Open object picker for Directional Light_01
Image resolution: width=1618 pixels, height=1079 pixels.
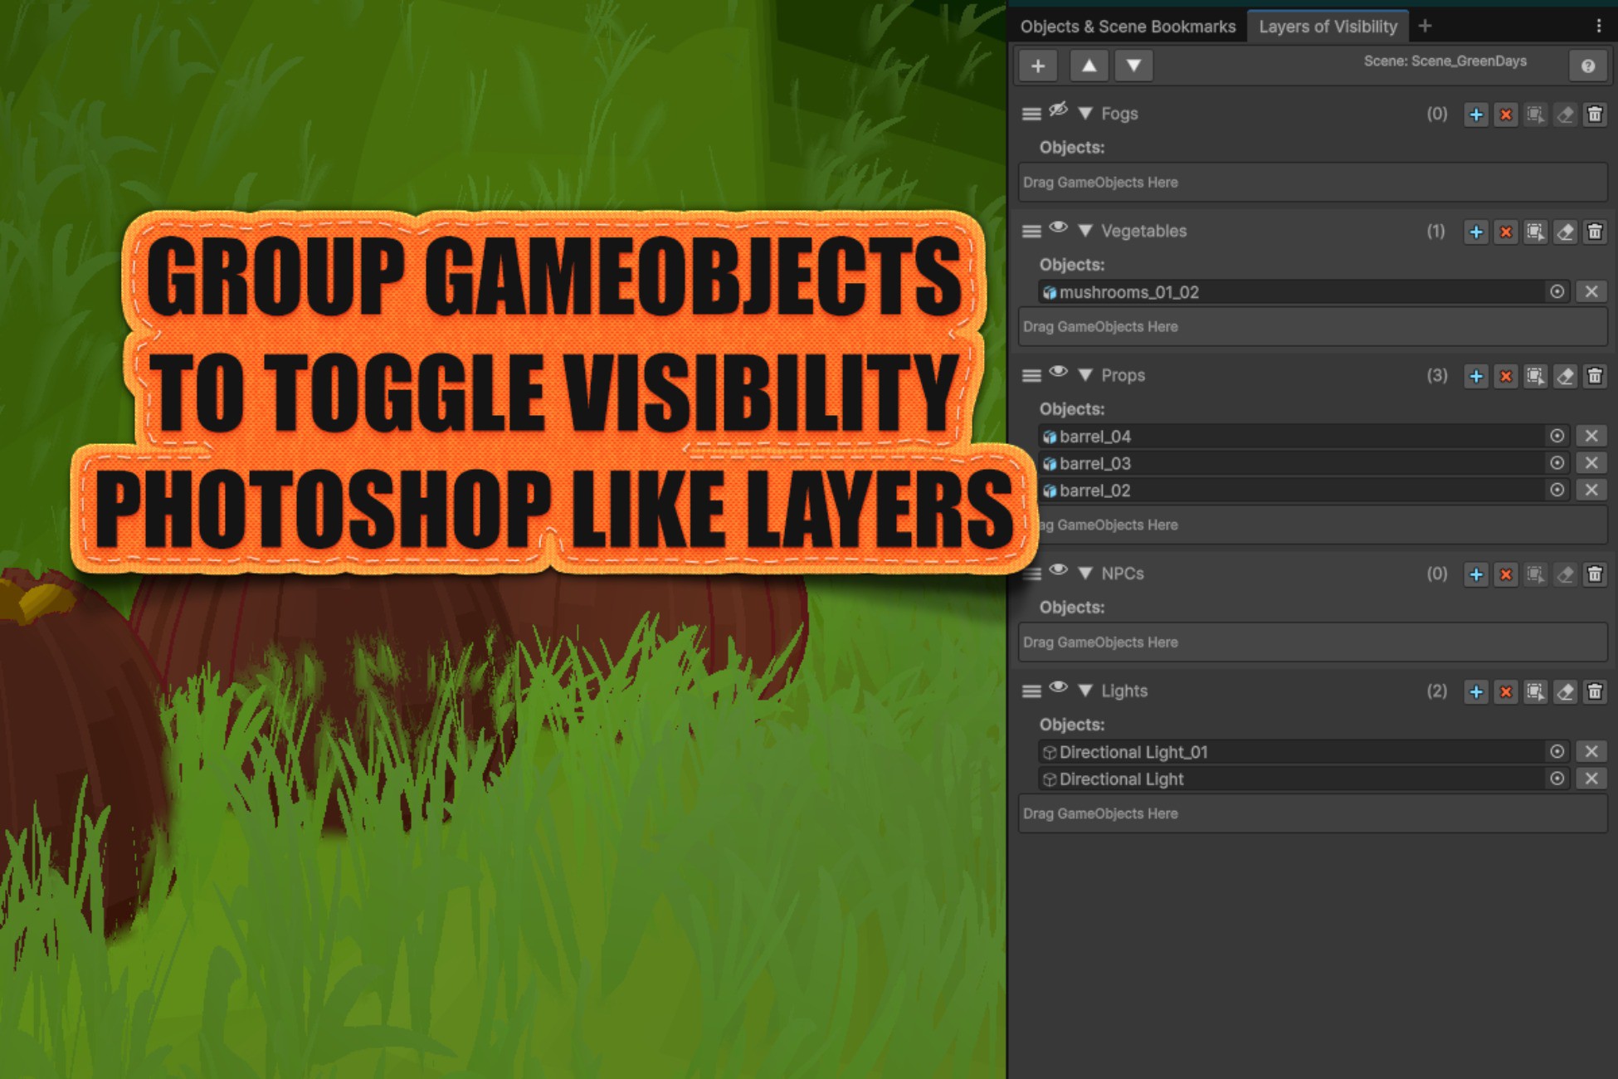1557,752
